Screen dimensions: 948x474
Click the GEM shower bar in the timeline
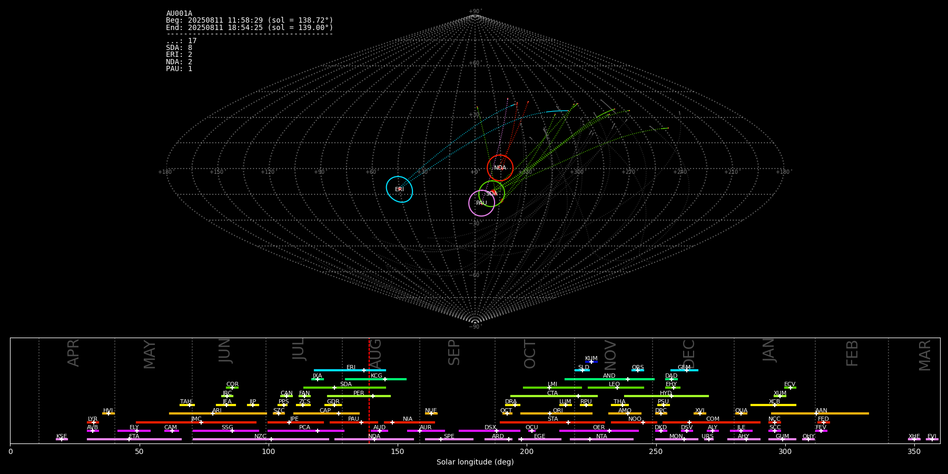point(684,370)
